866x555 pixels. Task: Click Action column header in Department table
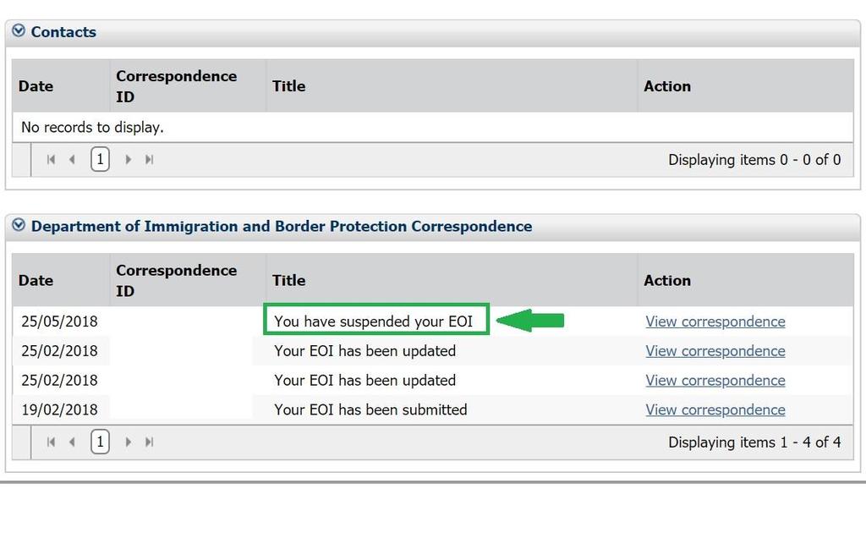pos(667,280)
